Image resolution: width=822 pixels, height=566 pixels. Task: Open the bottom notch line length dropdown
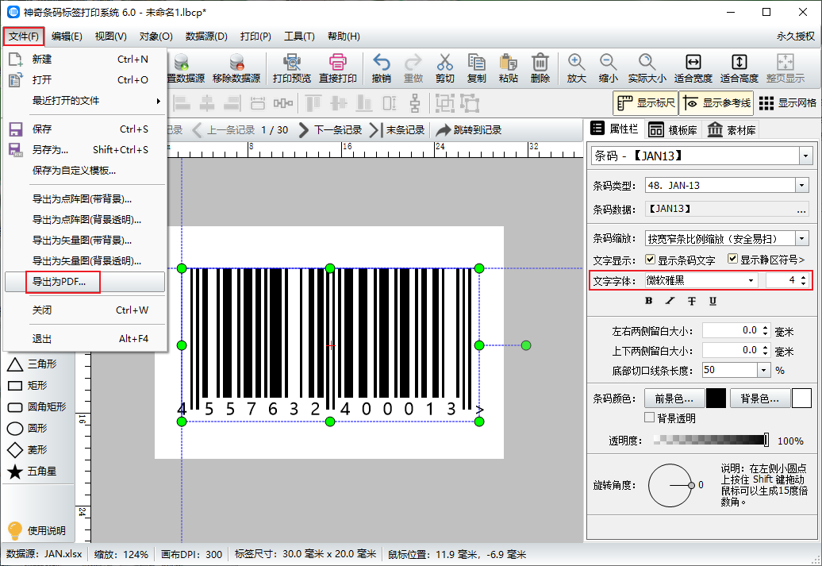click(764, 371)
